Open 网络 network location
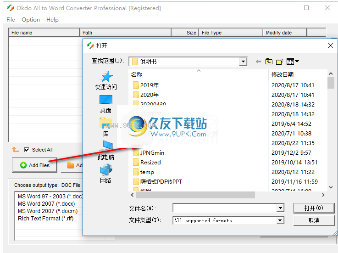This screenshot has width=338, height=253. (105, 174)
